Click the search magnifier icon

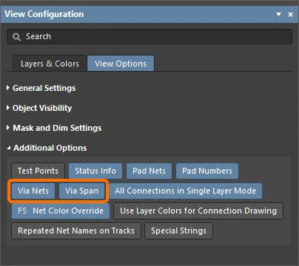pyautogui.click(x=16, y=37)
